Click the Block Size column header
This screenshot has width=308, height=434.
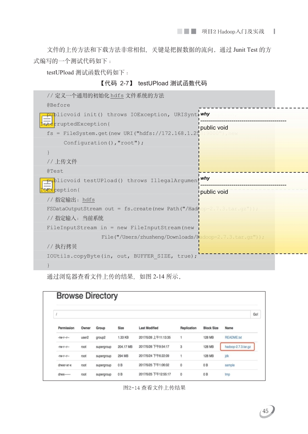(x=211, y=328)
